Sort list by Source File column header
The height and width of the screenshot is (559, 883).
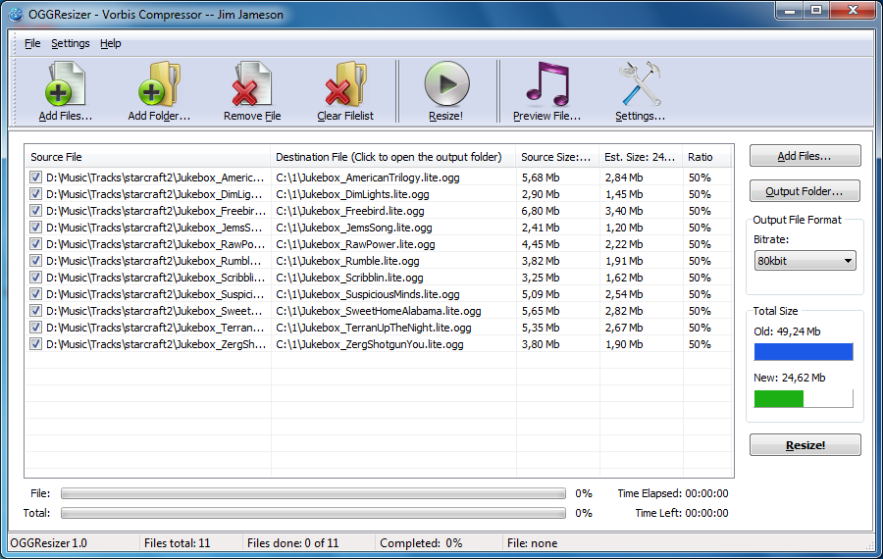point(147,157)
